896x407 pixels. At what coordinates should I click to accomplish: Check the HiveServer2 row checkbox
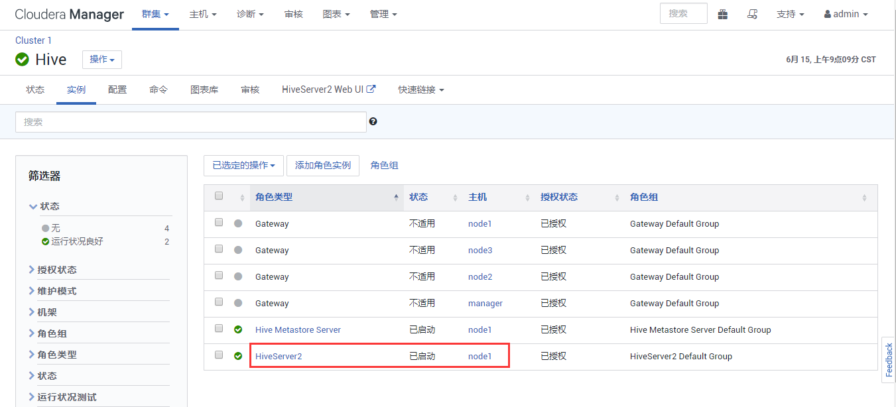(219, 355)
